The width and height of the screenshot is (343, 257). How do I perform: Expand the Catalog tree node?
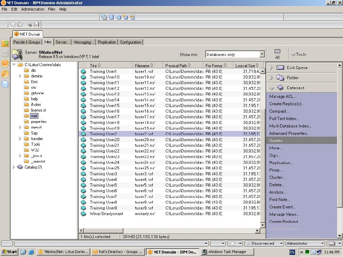point(13,167)
